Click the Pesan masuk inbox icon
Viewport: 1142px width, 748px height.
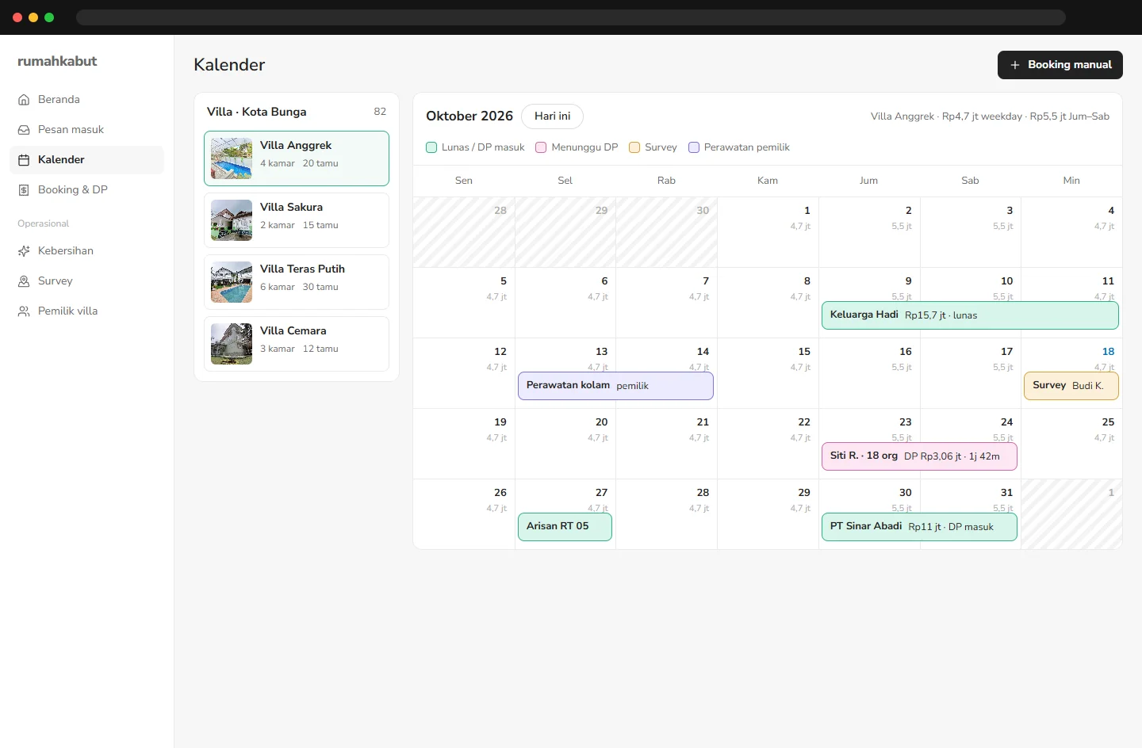click(x=24, y=130)
